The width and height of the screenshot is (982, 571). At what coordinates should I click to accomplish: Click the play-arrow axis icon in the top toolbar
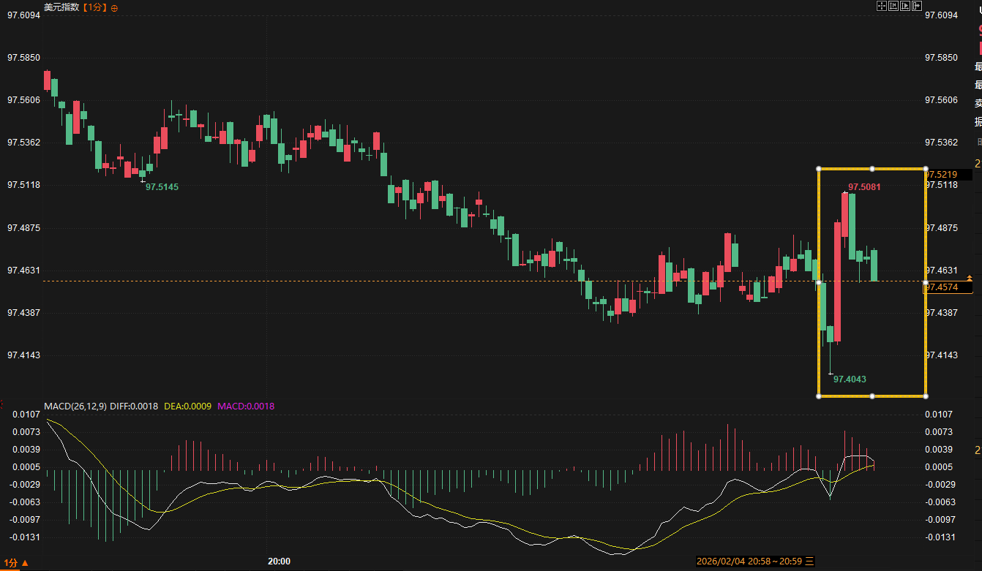coord(904,6)
